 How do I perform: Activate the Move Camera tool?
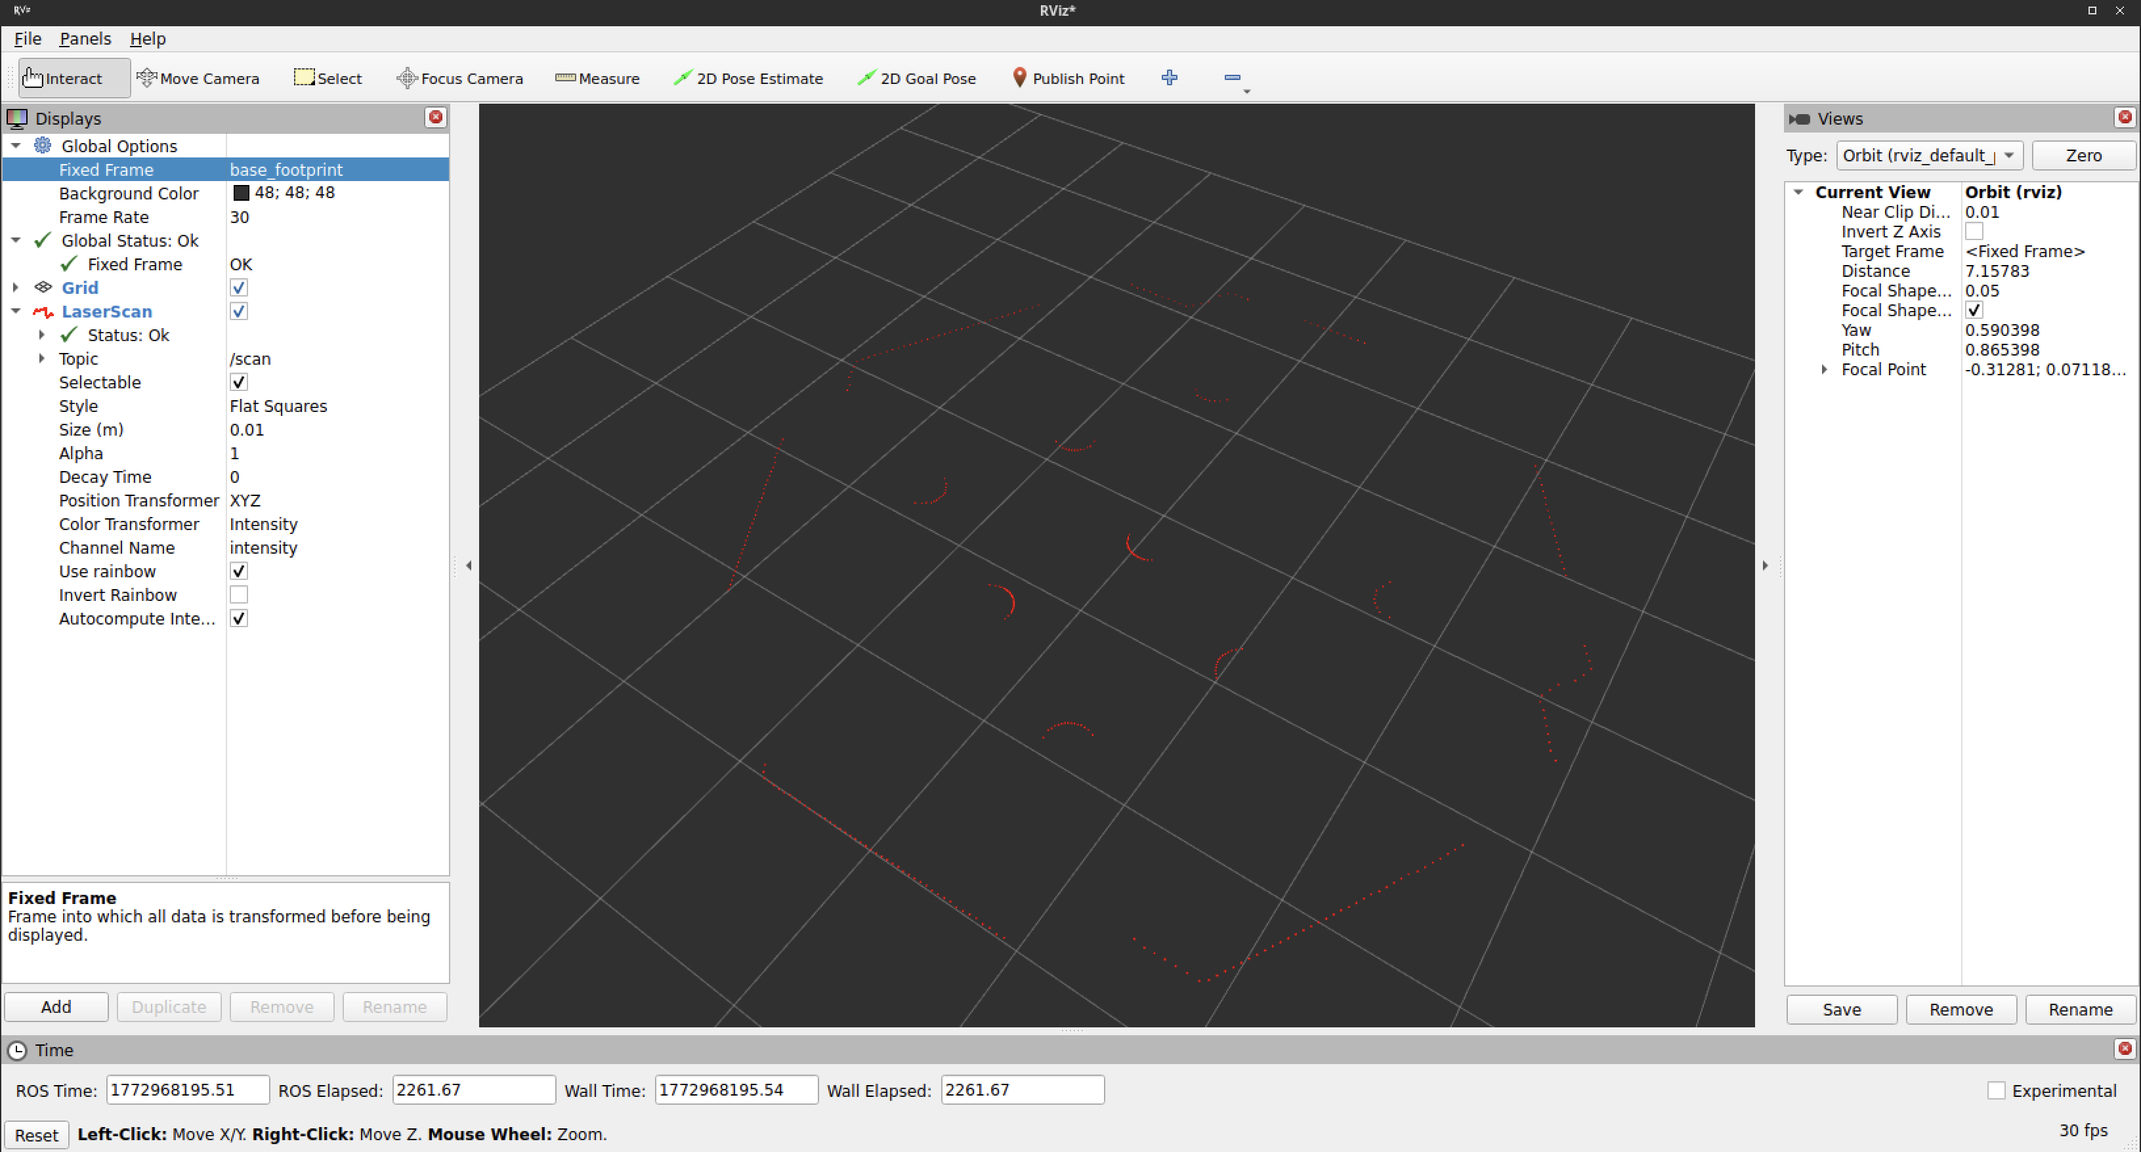pos(199,78)
